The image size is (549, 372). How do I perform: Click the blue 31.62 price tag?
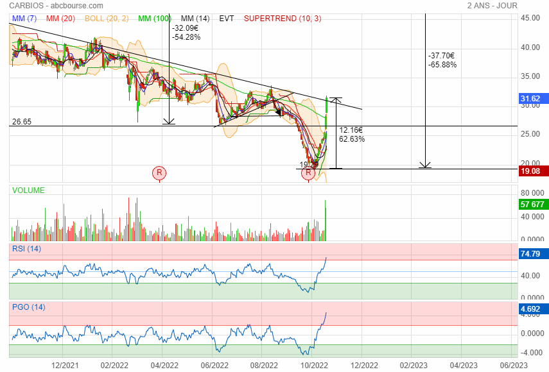(534, 99)
